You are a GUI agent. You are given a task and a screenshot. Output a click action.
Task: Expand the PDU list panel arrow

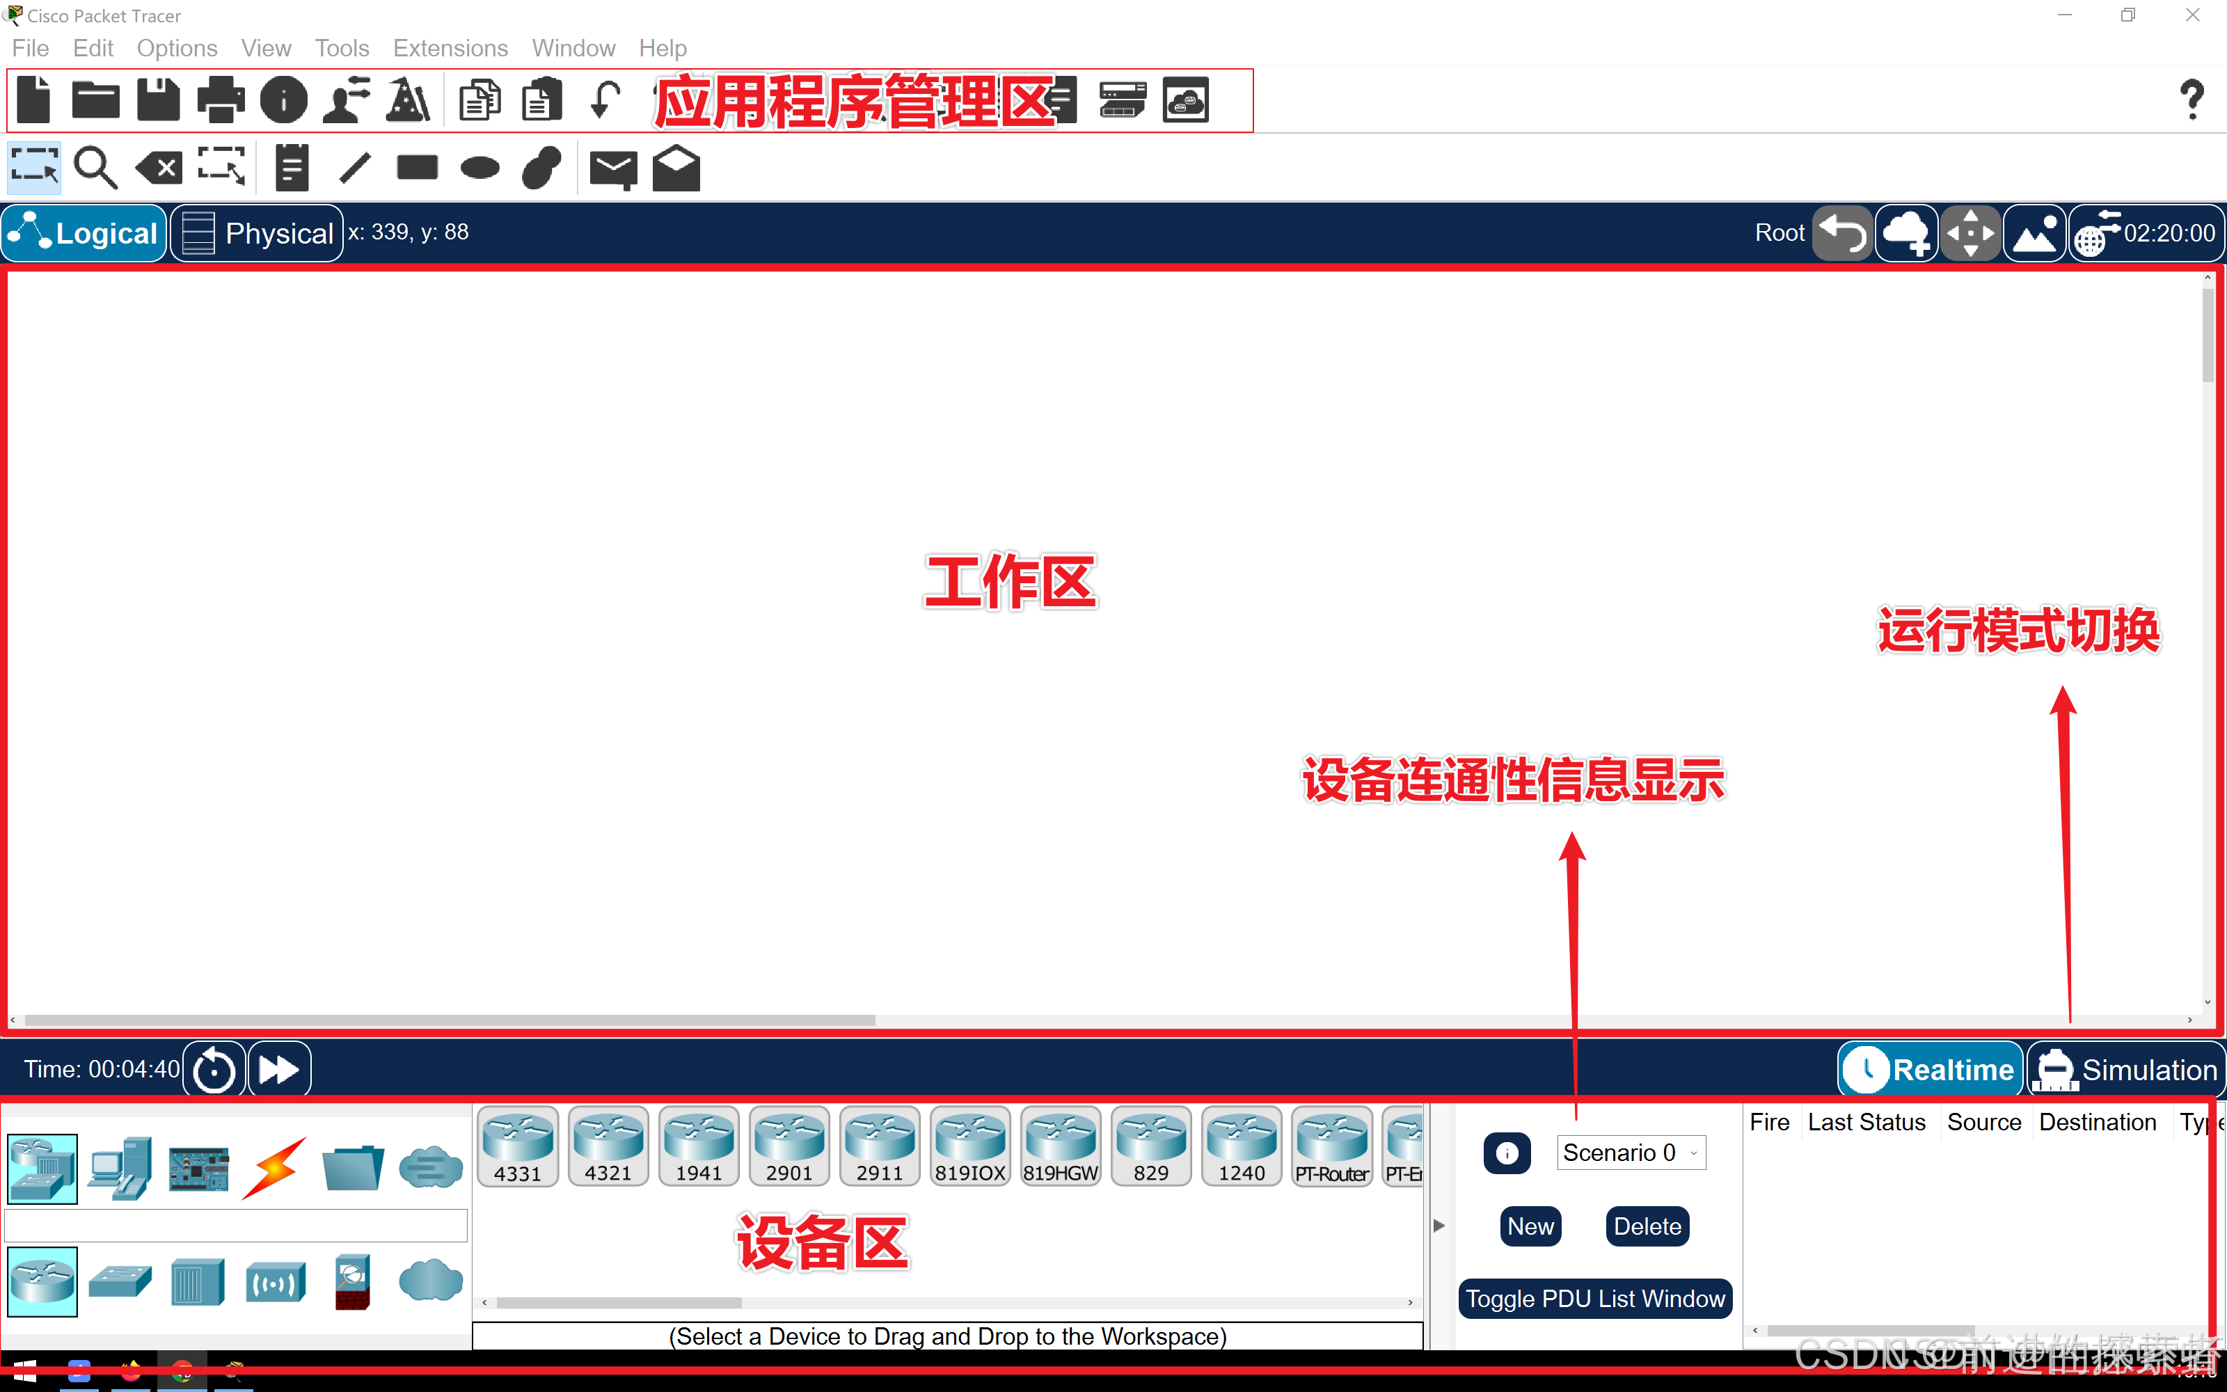(x=1439, y=1226)
